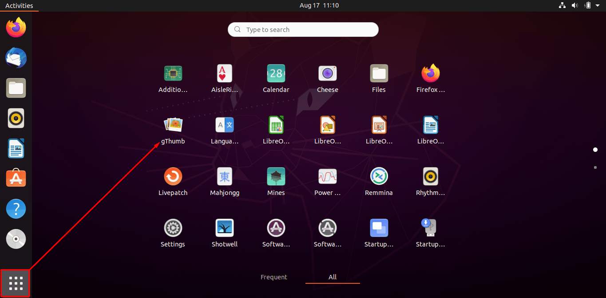Launch the Shotwell photo manager
The width and height of the screenshot is (606, 298).
(225, 228)
